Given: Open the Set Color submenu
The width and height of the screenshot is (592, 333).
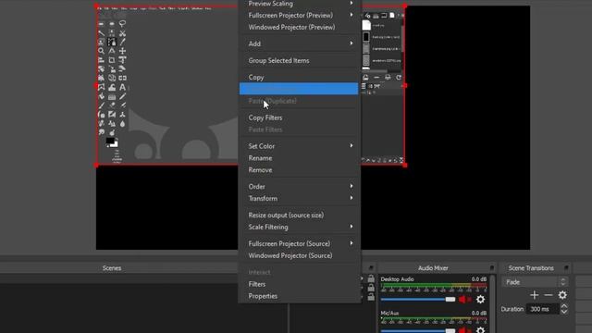Looking at the screenshot, I should tap(300, 146).
